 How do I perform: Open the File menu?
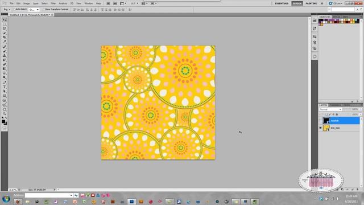tap(11, 3)
